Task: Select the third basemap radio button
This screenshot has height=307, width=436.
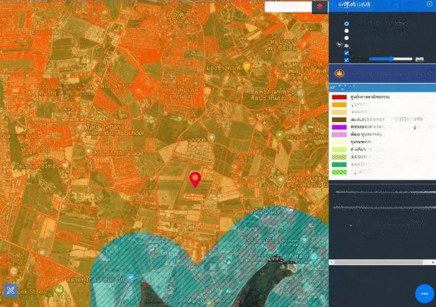Action: 347,38
